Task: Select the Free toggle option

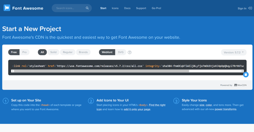Action: (14, 52)
